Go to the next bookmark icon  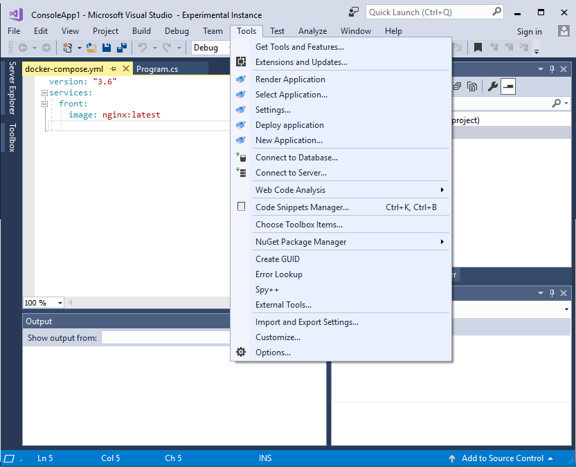click(509, 47)
